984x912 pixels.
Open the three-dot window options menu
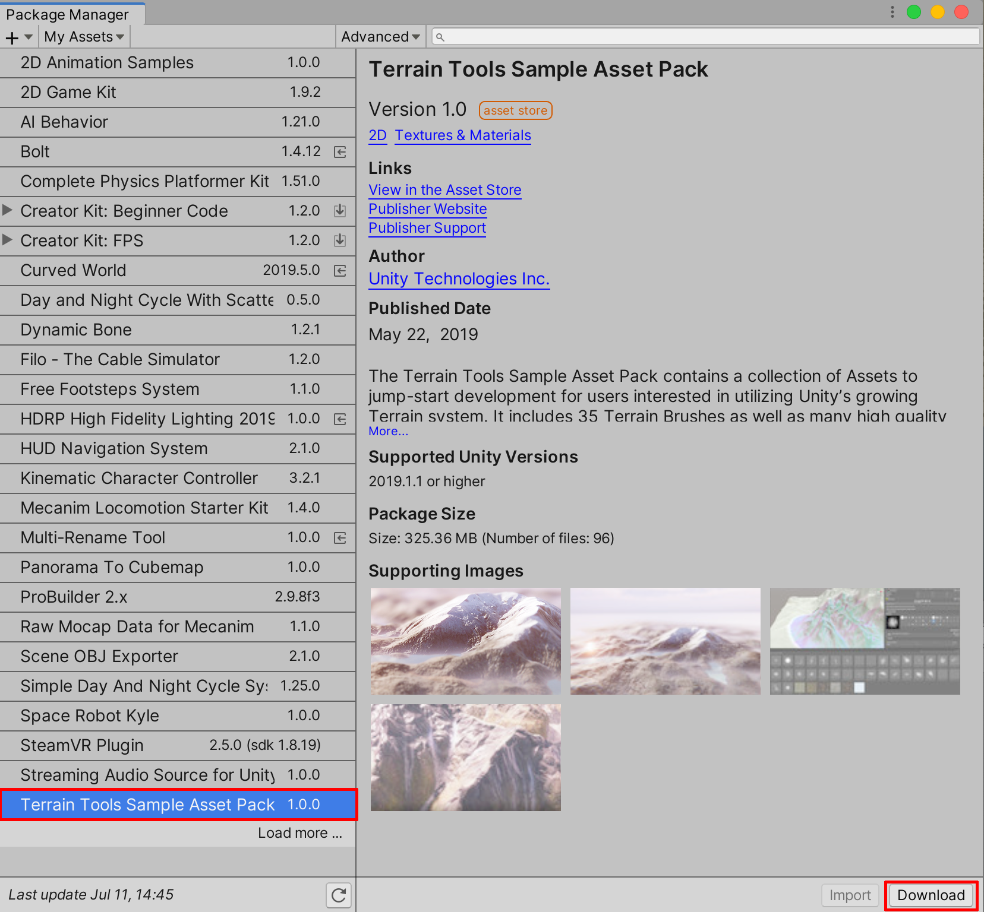(x=892, y=12)
